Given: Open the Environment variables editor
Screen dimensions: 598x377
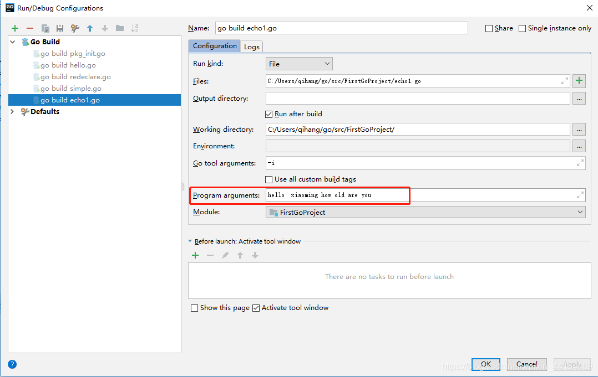Looking at the screenshot, I should click(x=579, y=146).
